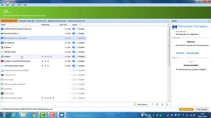Open status dropdown arrow for IDT PC Audio
This screenshot has height=118, width=211.
click(77, 93)
